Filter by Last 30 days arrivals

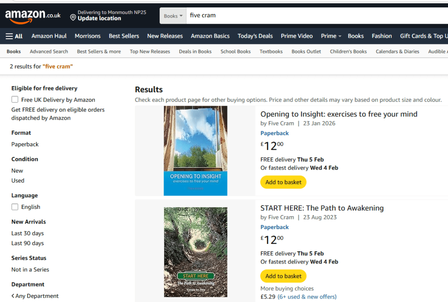point(28,233)
